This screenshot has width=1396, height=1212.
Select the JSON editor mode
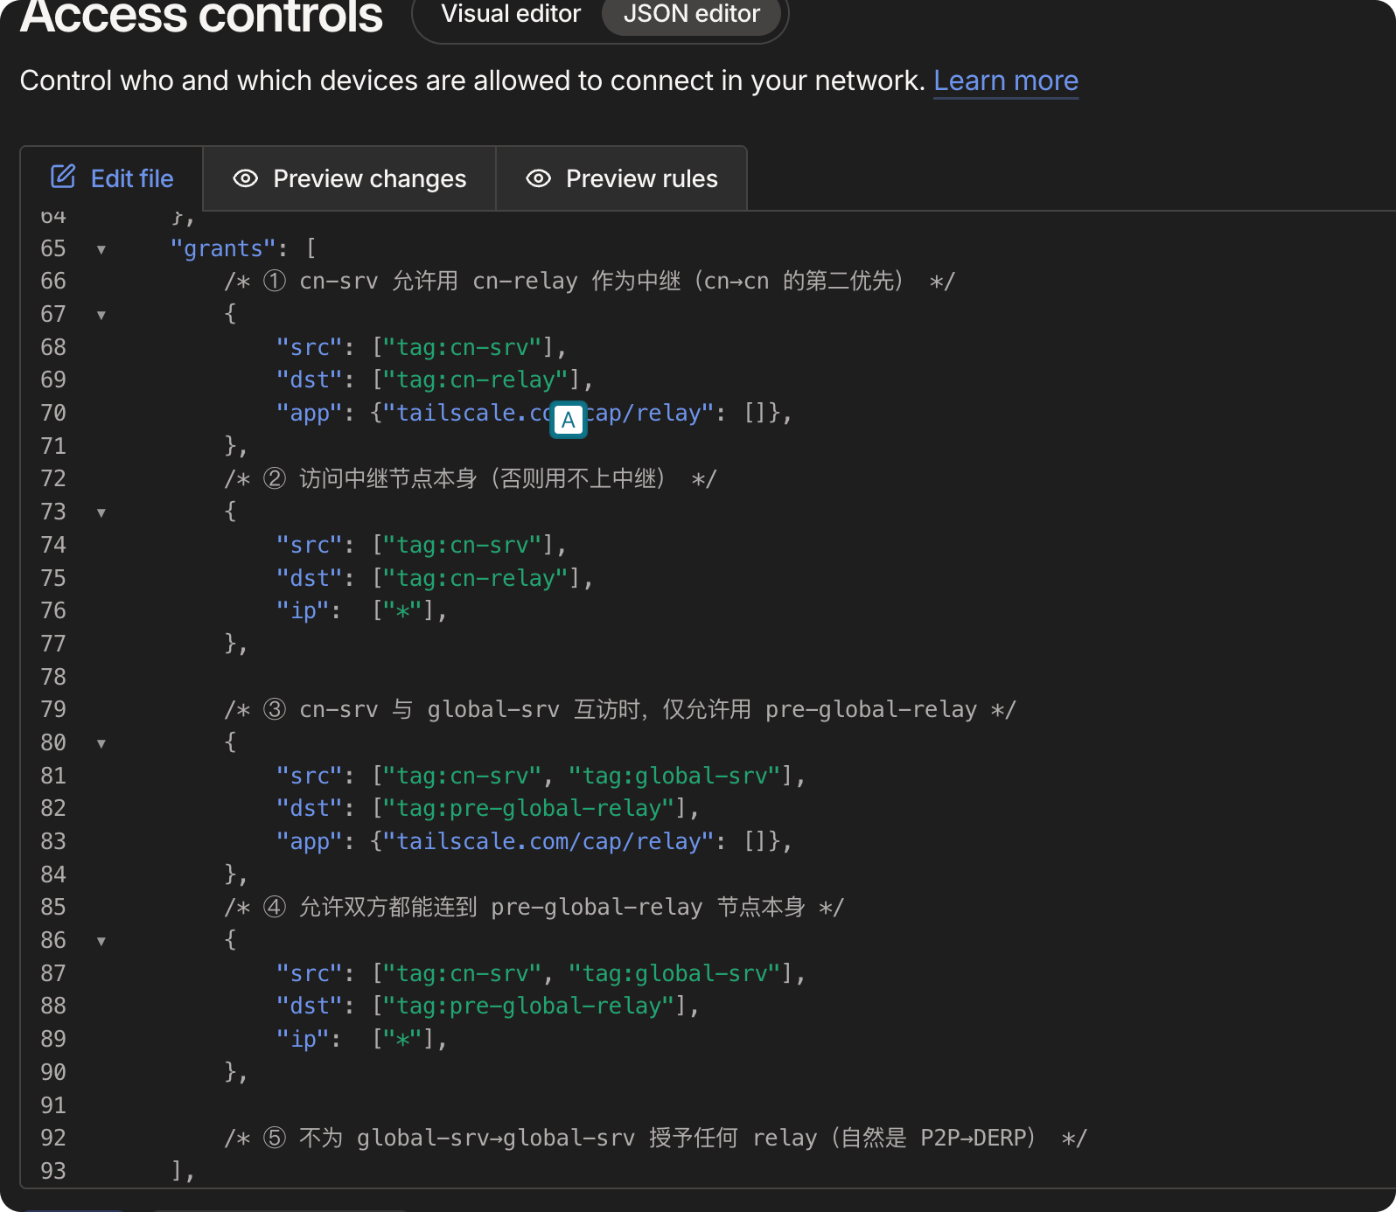691,14
